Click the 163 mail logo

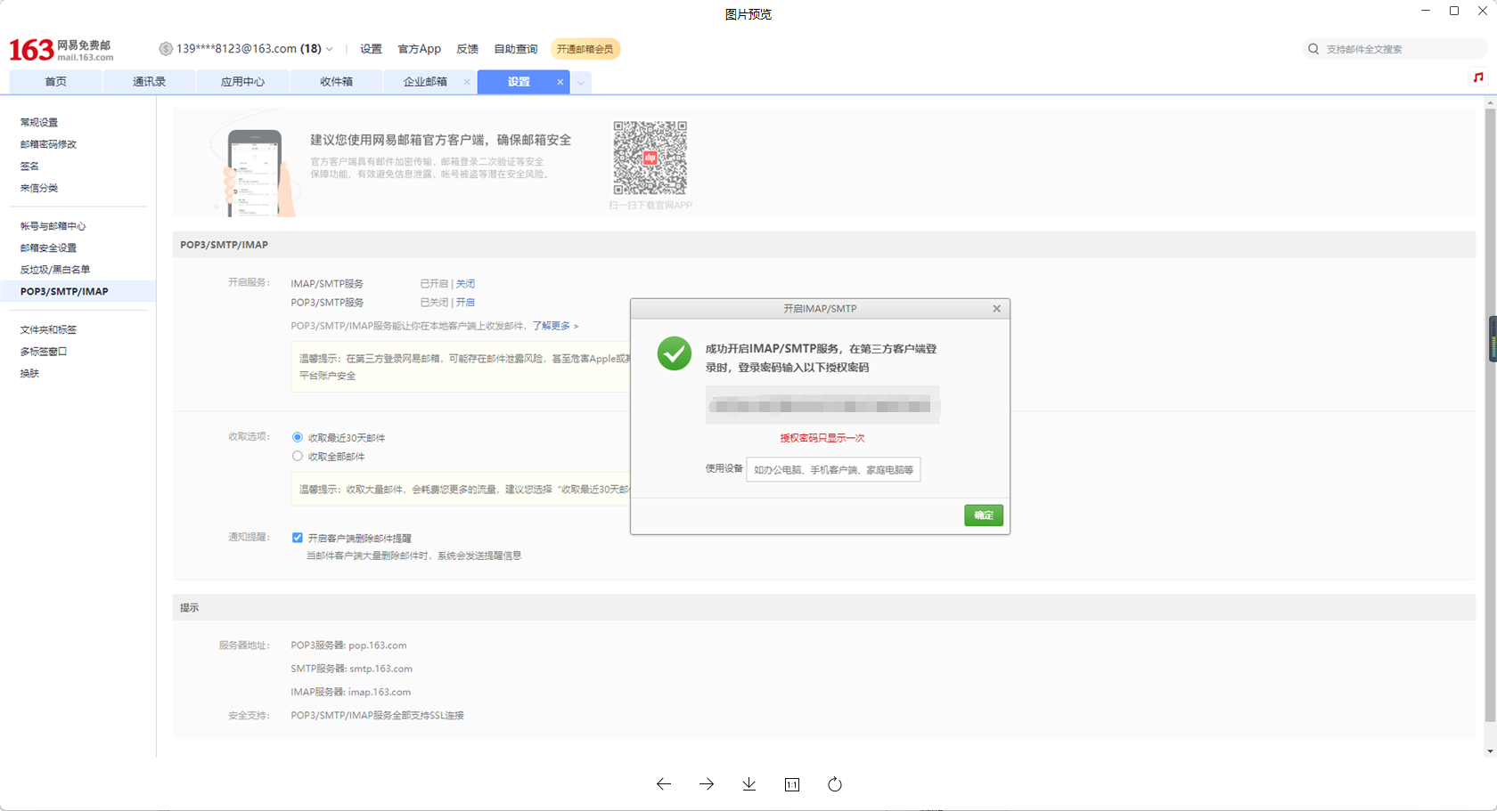pos(61,50)
